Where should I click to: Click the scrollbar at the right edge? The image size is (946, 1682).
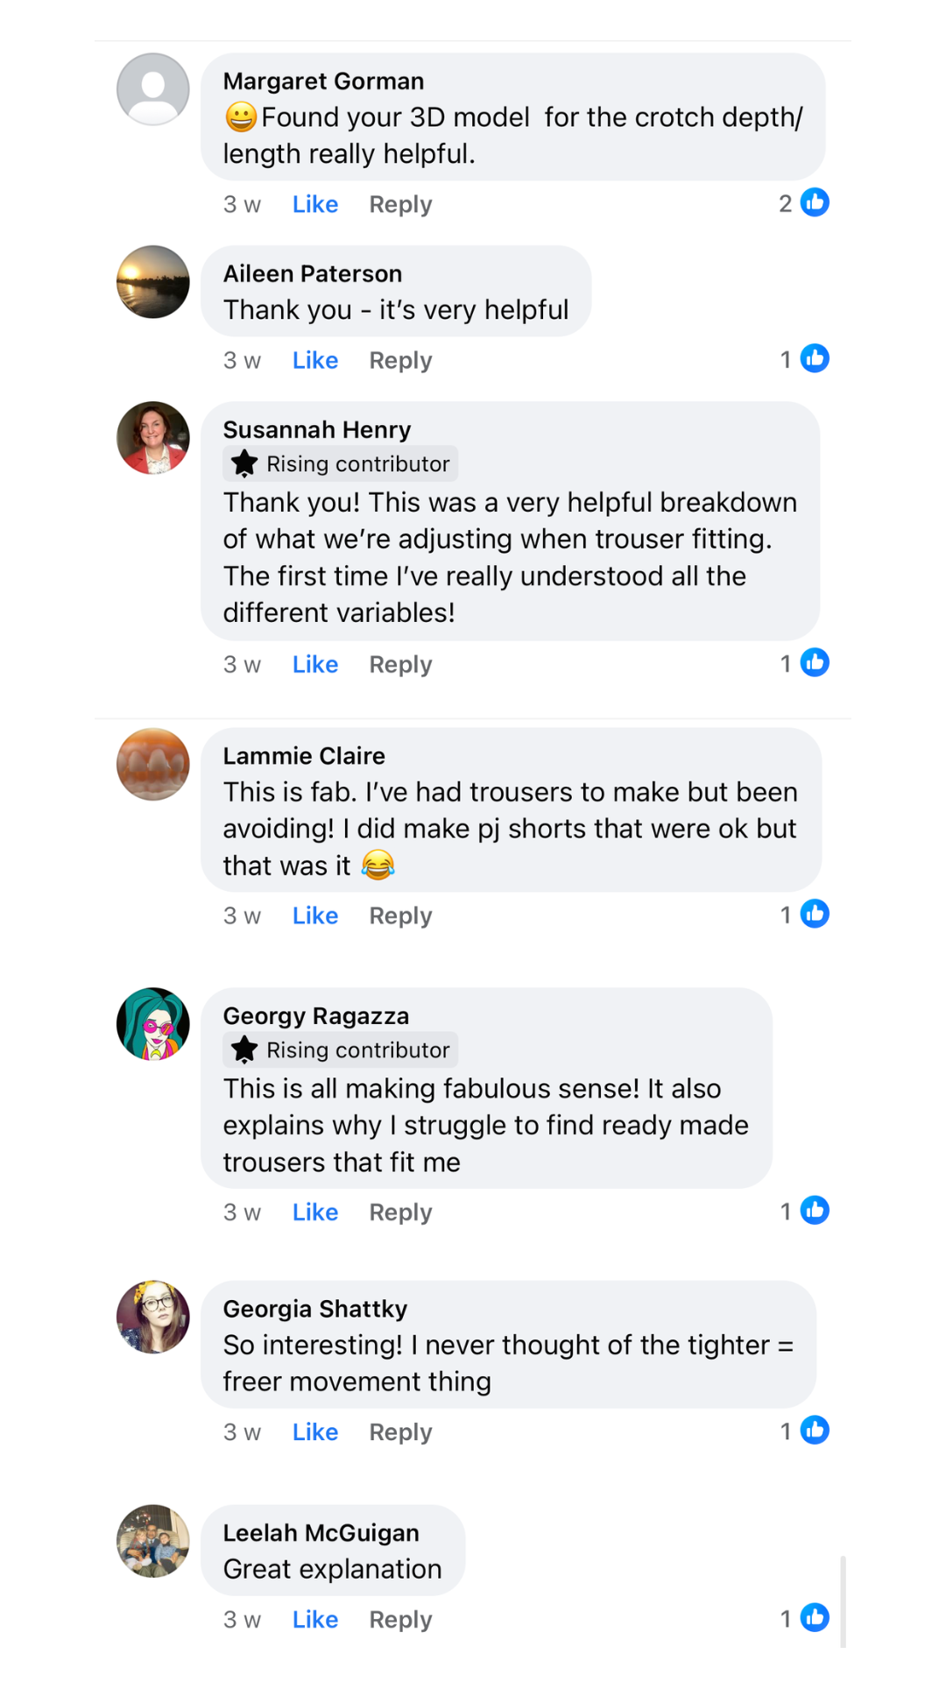[843, 1601]
